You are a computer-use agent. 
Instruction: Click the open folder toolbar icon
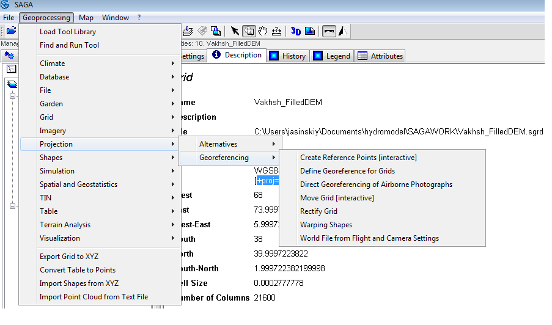tap(10, 31)
